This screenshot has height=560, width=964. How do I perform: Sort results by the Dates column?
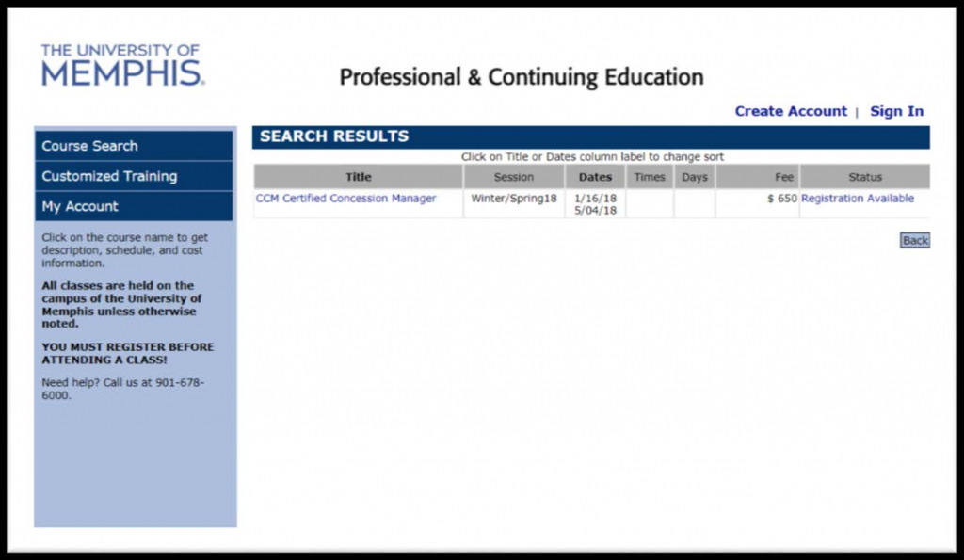(595, 177)
